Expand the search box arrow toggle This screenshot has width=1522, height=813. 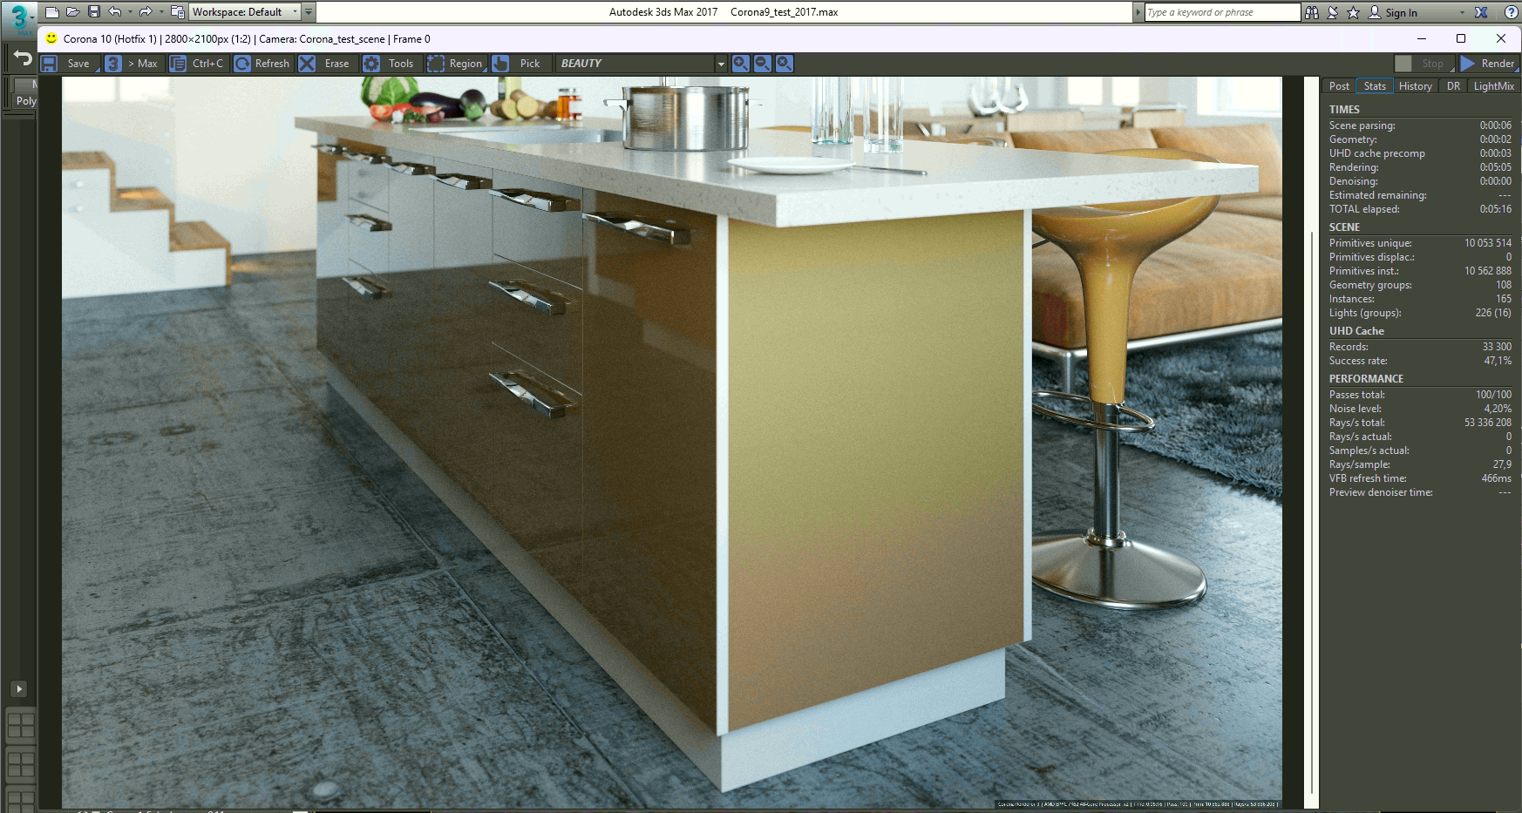click(x=1138, y=12)
